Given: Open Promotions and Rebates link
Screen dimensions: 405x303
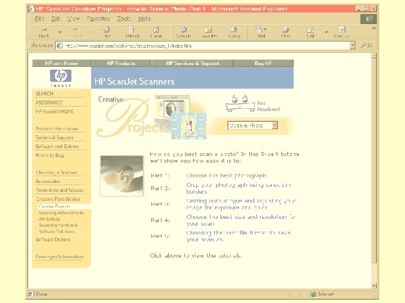Looking at the screenshot, I should click(x=60, y=190).
